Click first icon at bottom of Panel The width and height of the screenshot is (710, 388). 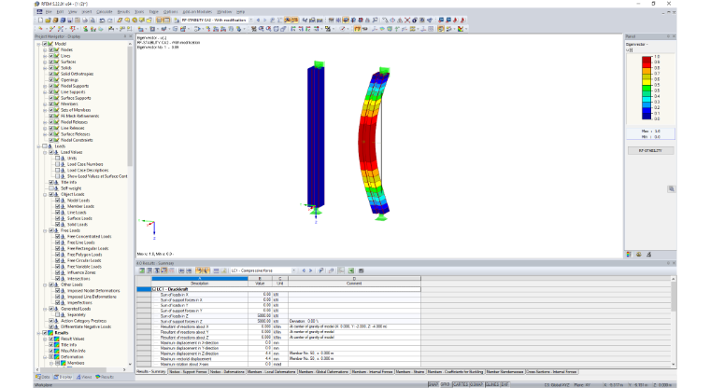click(629, 254)
